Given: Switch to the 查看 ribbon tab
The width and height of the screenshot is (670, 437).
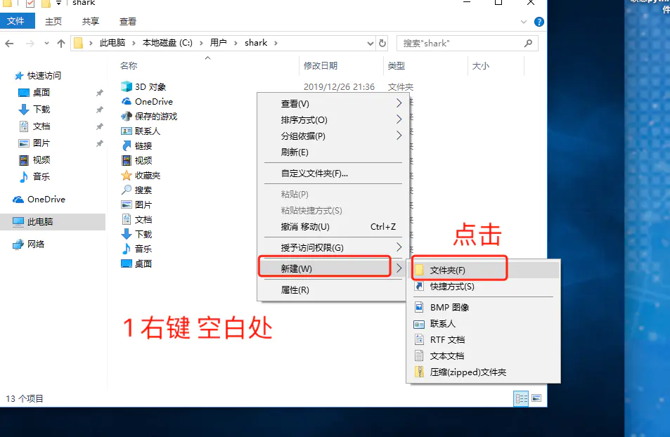Looking at the screenshot, I should pos(127,20).
